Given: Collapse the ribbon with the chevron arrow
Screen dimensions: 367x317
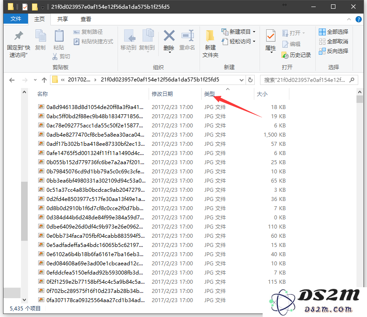Looking at the screenshot, I should pyautogui.click(x=349, y=19).
